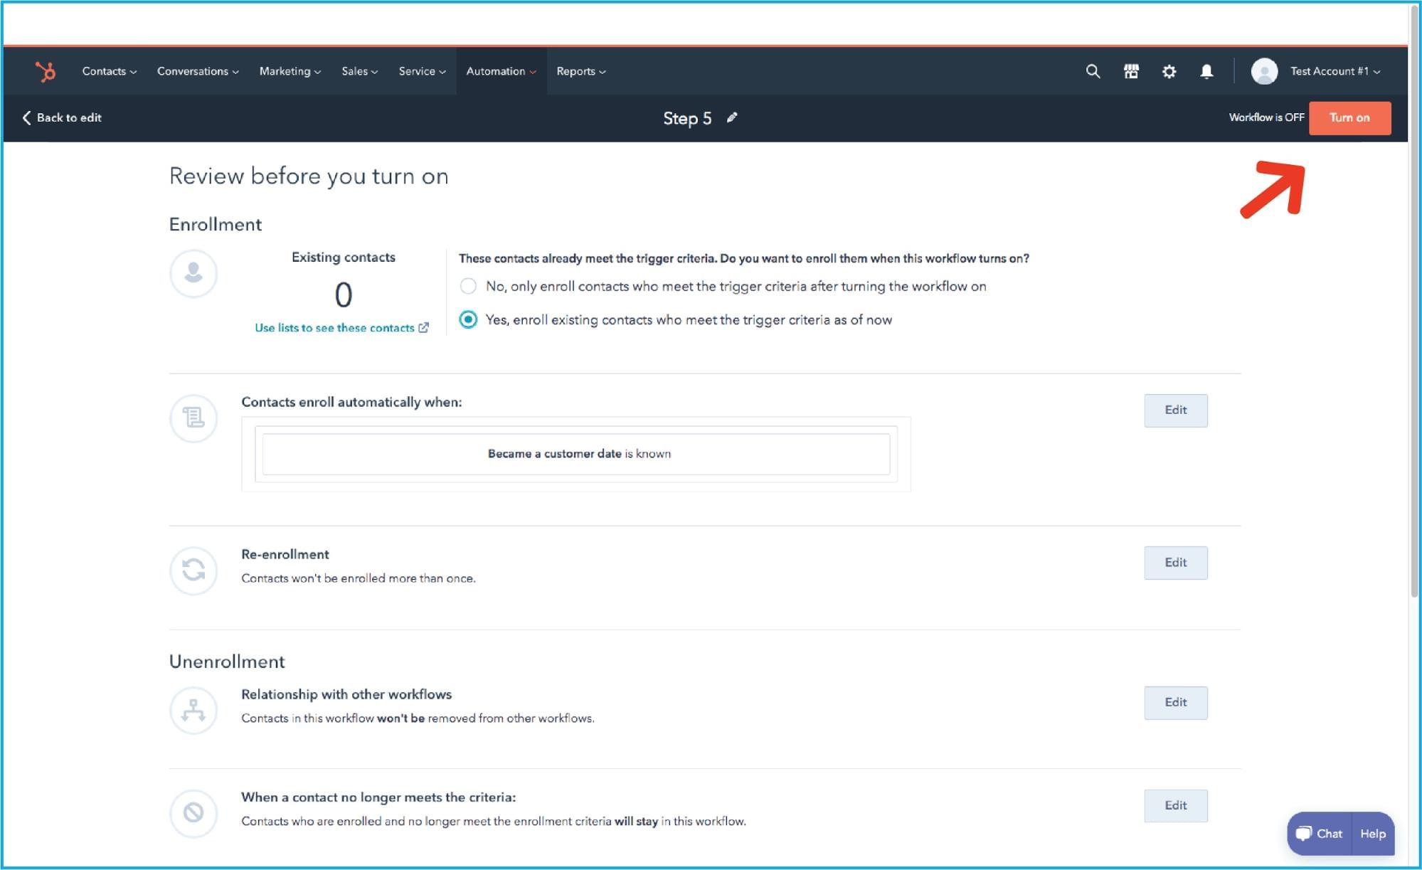Screen dimensions: 1422x870
Task: Click the existing contacts person icon
Action: tap(193, 273)
